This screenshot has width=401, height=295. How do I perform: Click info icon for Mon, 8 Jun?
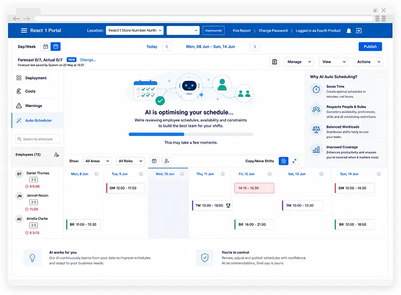pyautogui.click(x=97, y=174)
